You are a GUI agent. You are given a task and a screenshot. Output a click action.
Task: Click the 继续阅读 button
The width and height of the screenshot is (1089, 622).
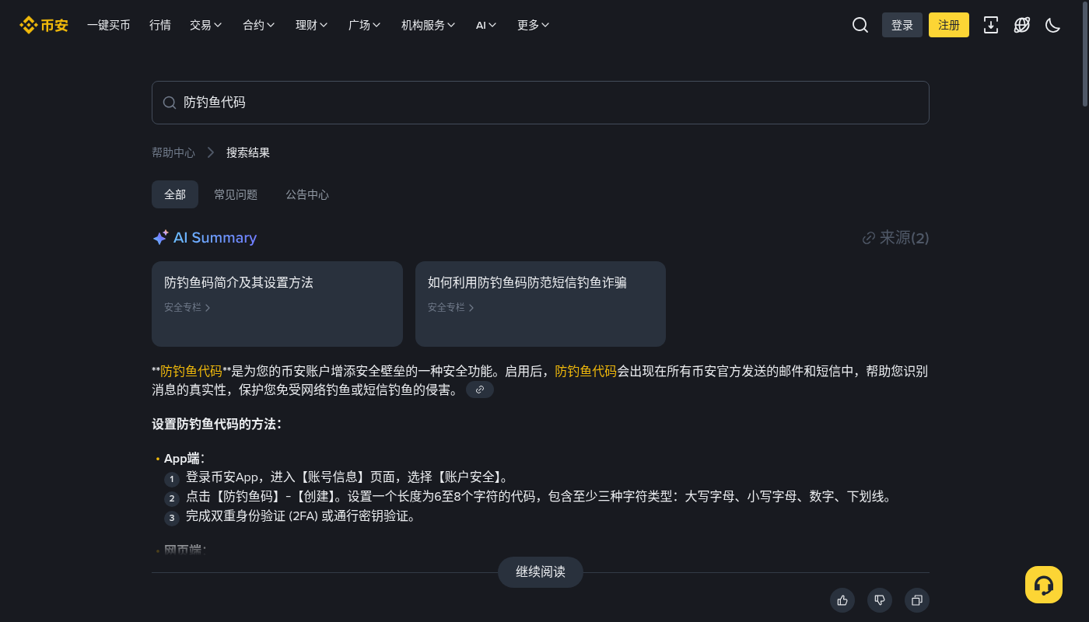click(x=541, y=572)
